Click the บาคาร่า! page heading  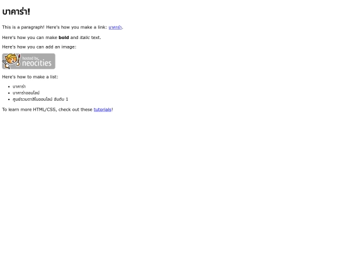(x=16, y=11)
